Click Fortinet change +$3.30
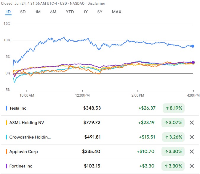The height and width of the screenshot is (174, 200). coord(147,166)
